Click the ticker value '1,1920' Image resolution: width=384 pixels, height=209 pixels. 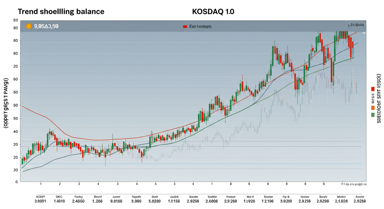click(249, 202)
